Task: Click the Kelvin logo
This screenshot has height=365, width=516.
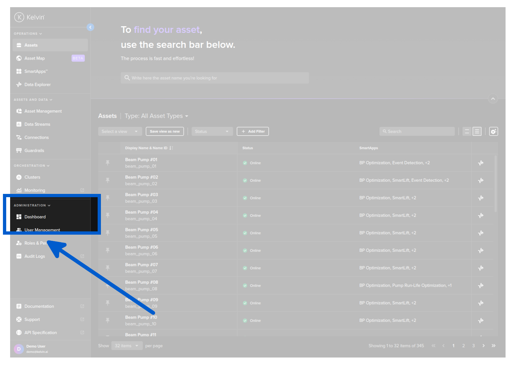Action: click(x=29, y=17)
